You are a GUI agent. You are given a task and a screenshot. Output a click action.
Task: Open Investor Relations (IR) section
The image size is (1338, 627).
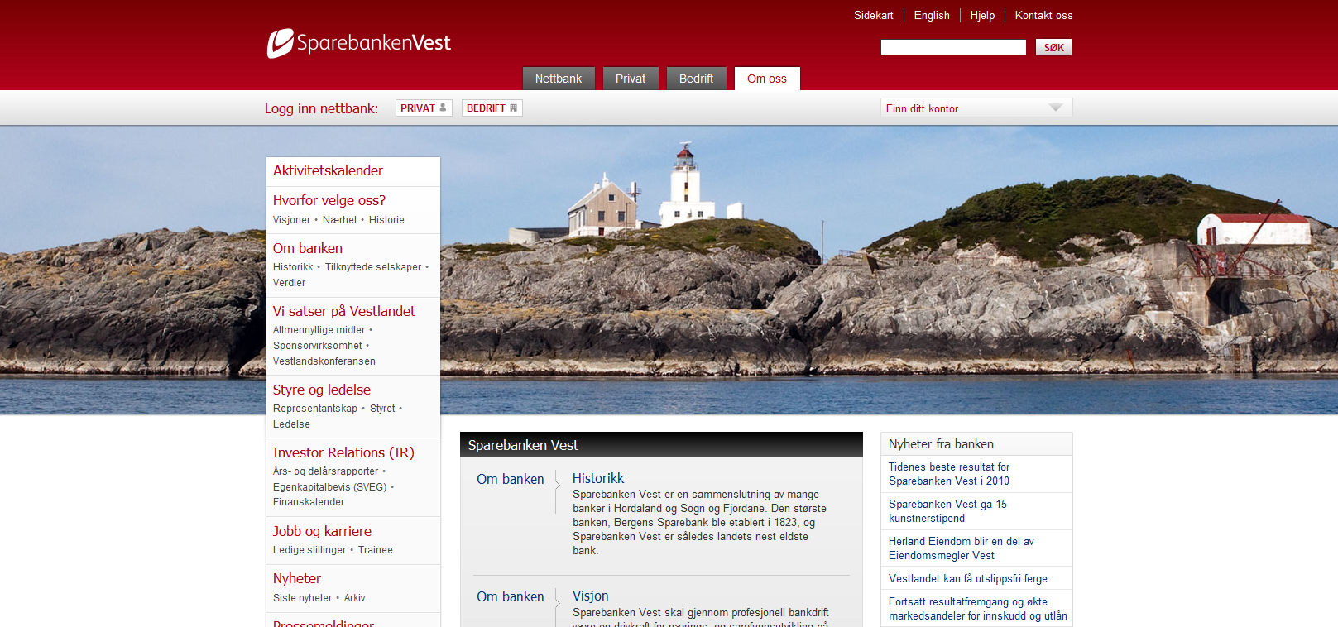tap(343, 452)
